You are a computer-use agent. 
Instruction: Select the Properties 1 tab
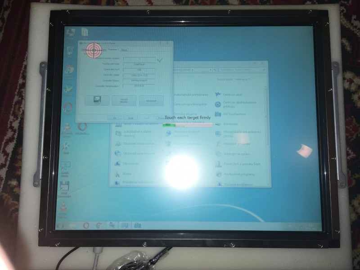click(x=113, y=49)
